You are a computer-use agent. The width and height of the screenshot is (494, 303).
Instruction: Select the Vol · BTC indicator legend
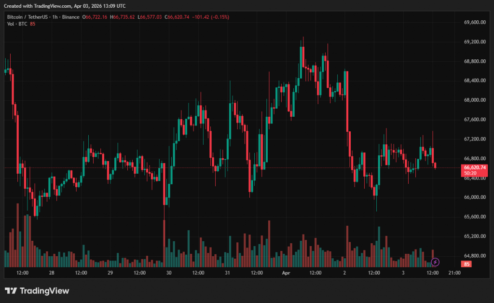coord(16,24)
